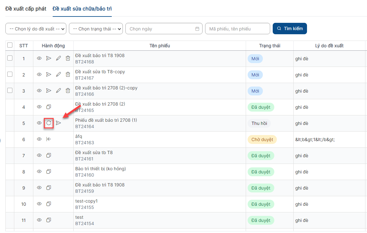Check the box for row 2, BT24167
The height and width of the screenshot is (233, 367).
click(10, 74)
